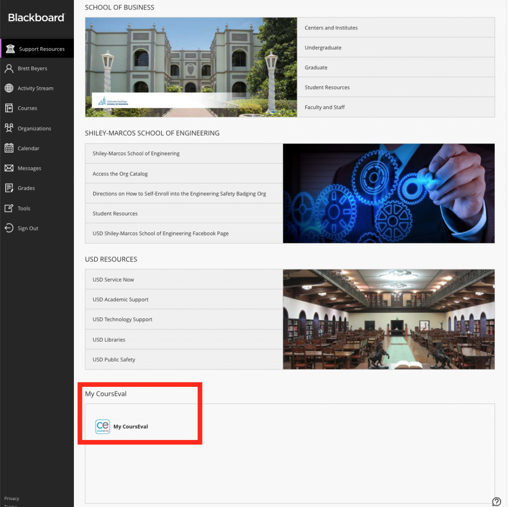Click the Organizations people icon

9,128
